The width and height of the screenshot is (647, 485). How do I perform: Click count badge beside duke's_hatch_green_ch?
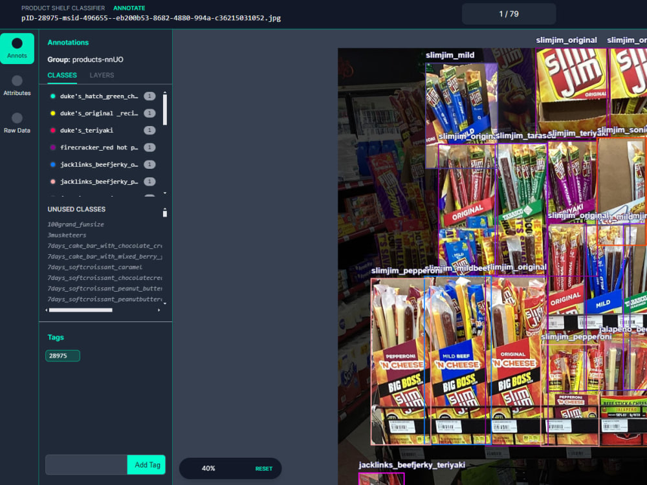pyautogui.click(x=149, y=96)
